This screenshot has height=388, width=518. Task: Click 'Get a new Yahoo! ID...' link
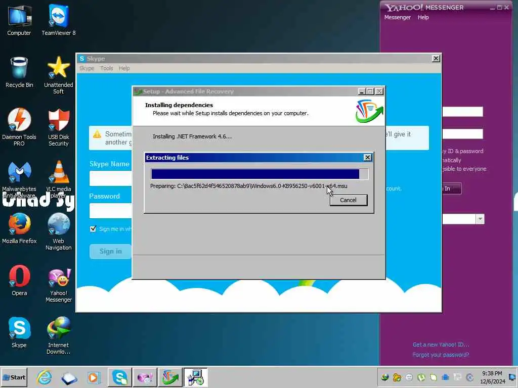[x=441, y=345]
